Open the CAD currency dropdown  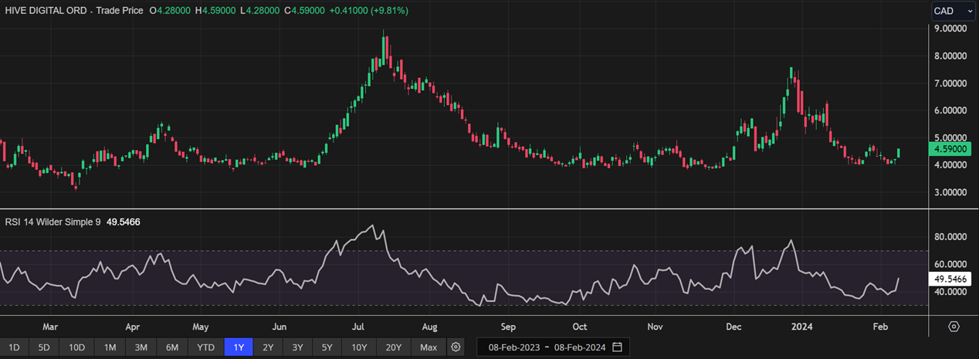tap(954, 11)
